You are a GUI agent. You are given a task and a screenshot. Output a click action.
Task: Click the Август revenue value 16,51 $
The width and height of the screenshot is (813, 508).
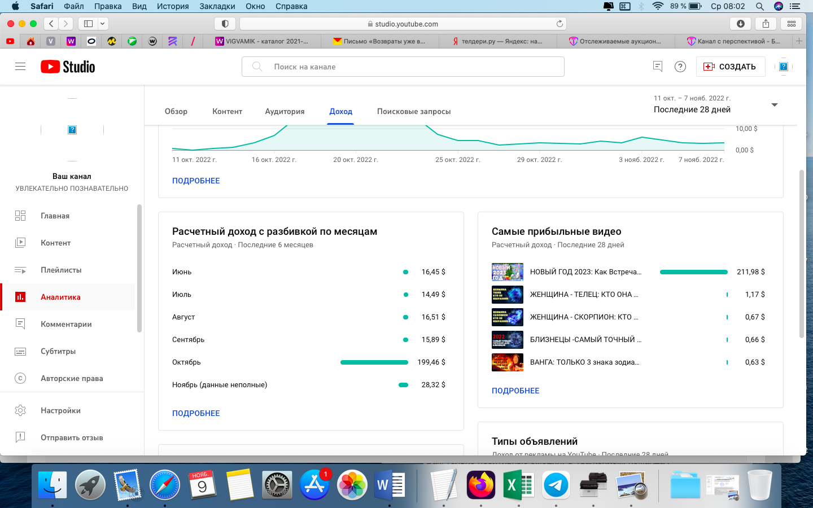pos(434,317)
